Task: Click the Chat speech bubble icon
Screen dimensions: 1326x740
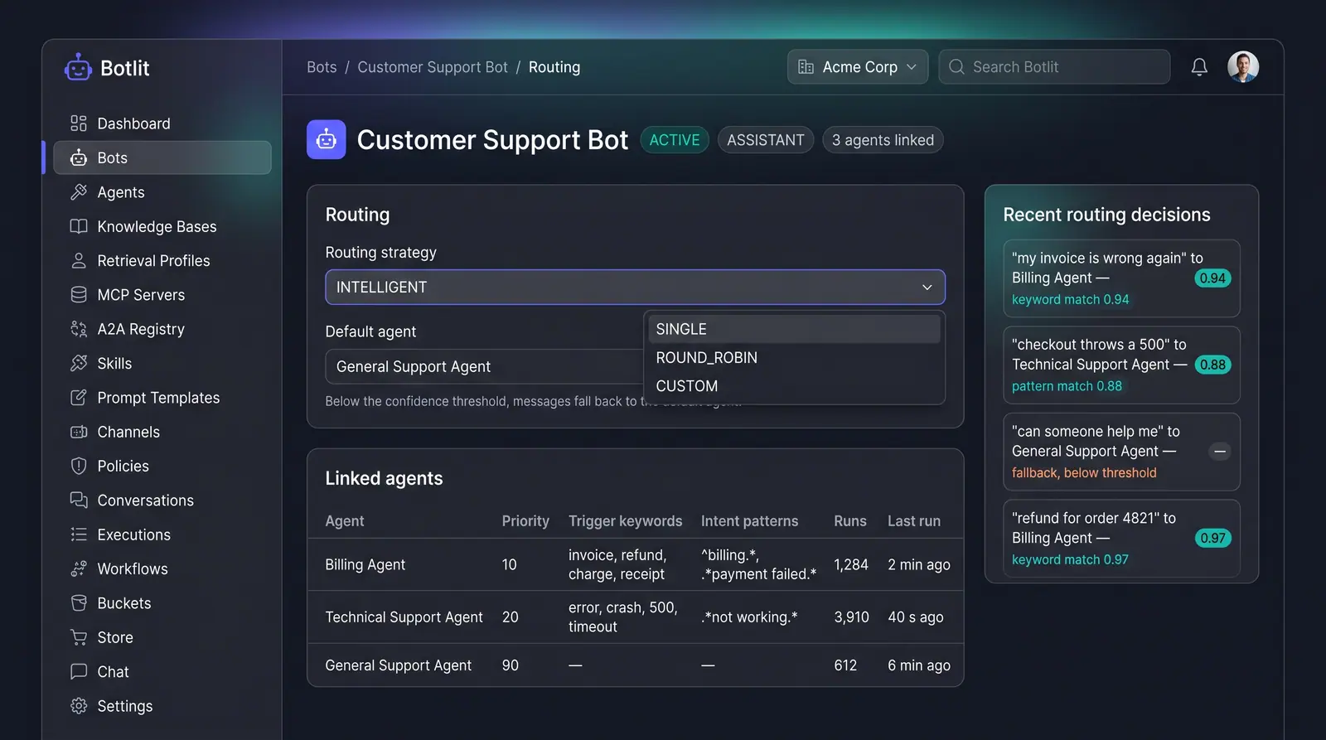Action: 79,671
